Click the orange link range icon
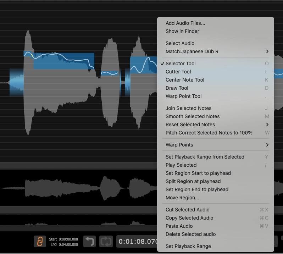The image size is (283, 254). [x=40, y=242]
